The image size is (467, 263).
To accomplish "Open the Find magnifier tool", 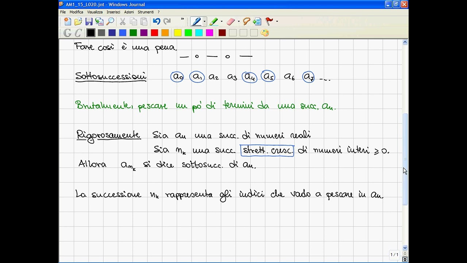I will pyautogui.click(x=110, y=22).
